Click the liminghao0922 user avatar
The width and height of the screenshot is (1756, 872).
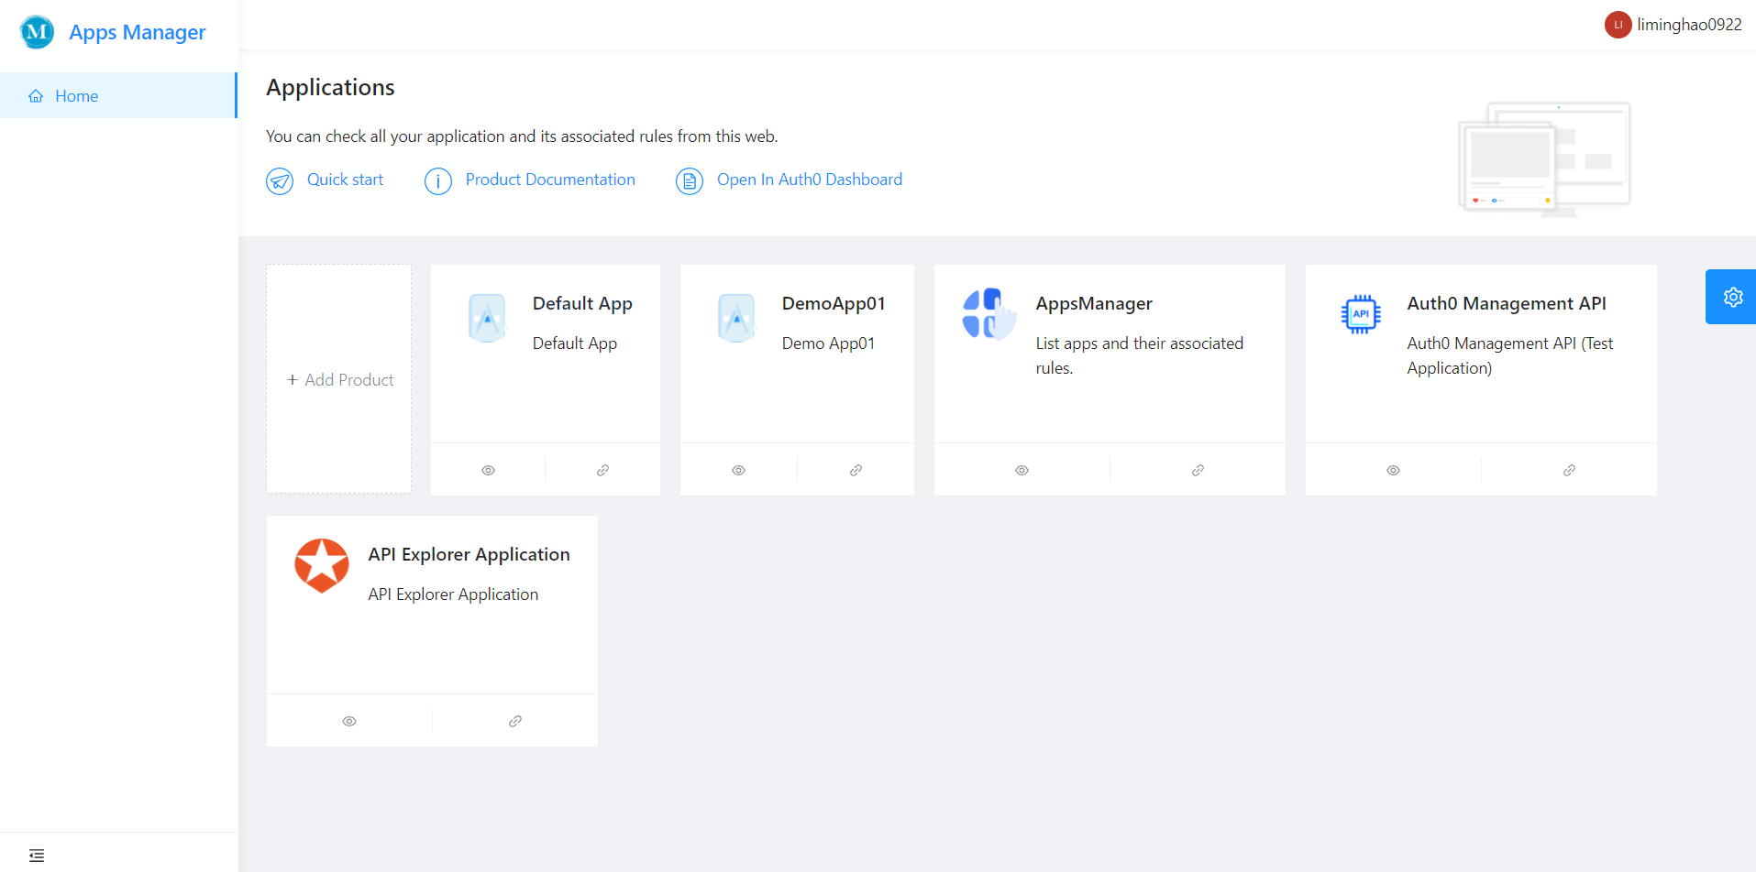(x=1618, y=25)
